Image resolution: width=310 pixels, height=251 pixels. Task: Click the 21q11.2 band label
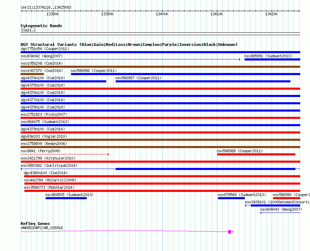coord(28,30)
